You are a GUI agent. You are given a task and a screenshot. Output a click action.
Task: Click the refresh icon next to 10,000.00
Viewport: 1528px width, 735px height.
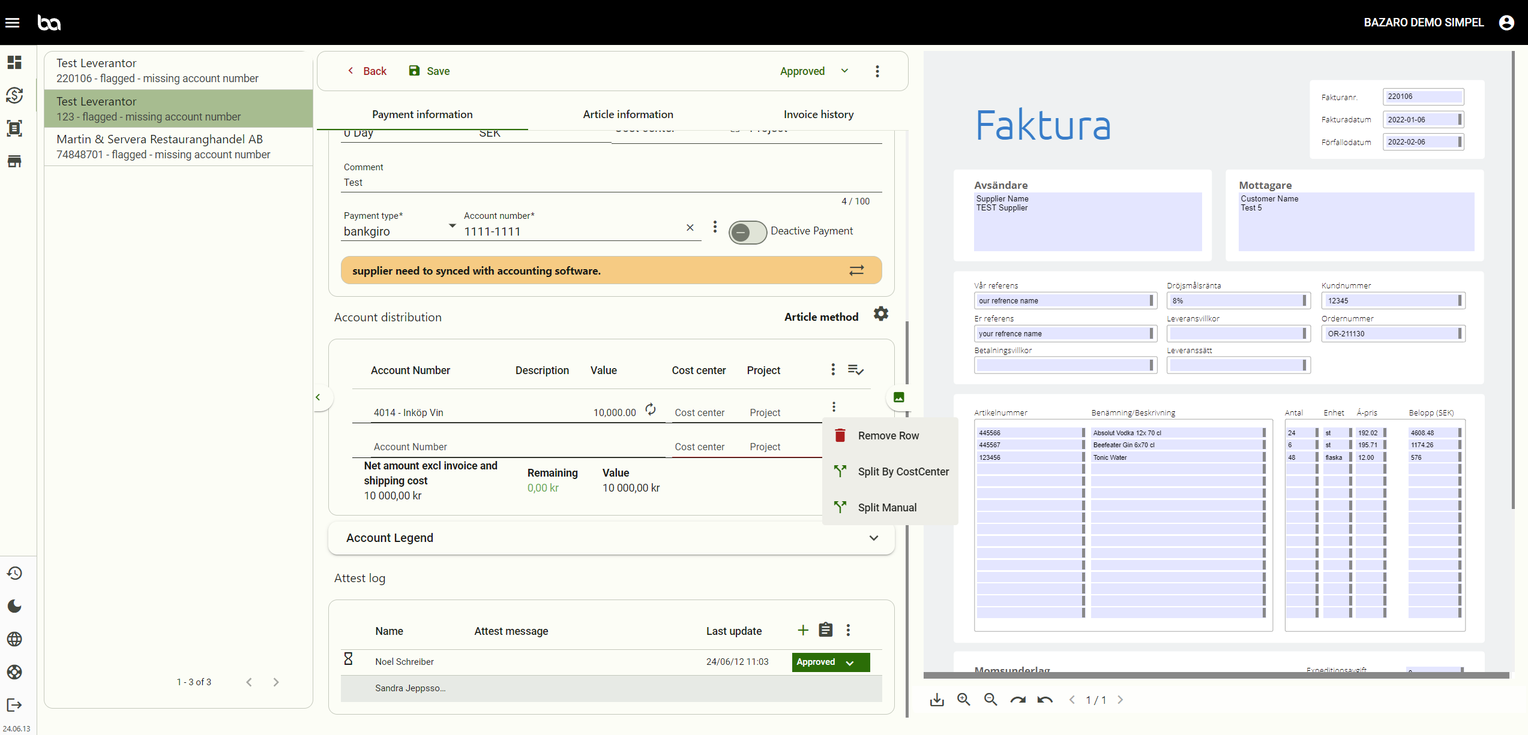click(x=651, y=409)
